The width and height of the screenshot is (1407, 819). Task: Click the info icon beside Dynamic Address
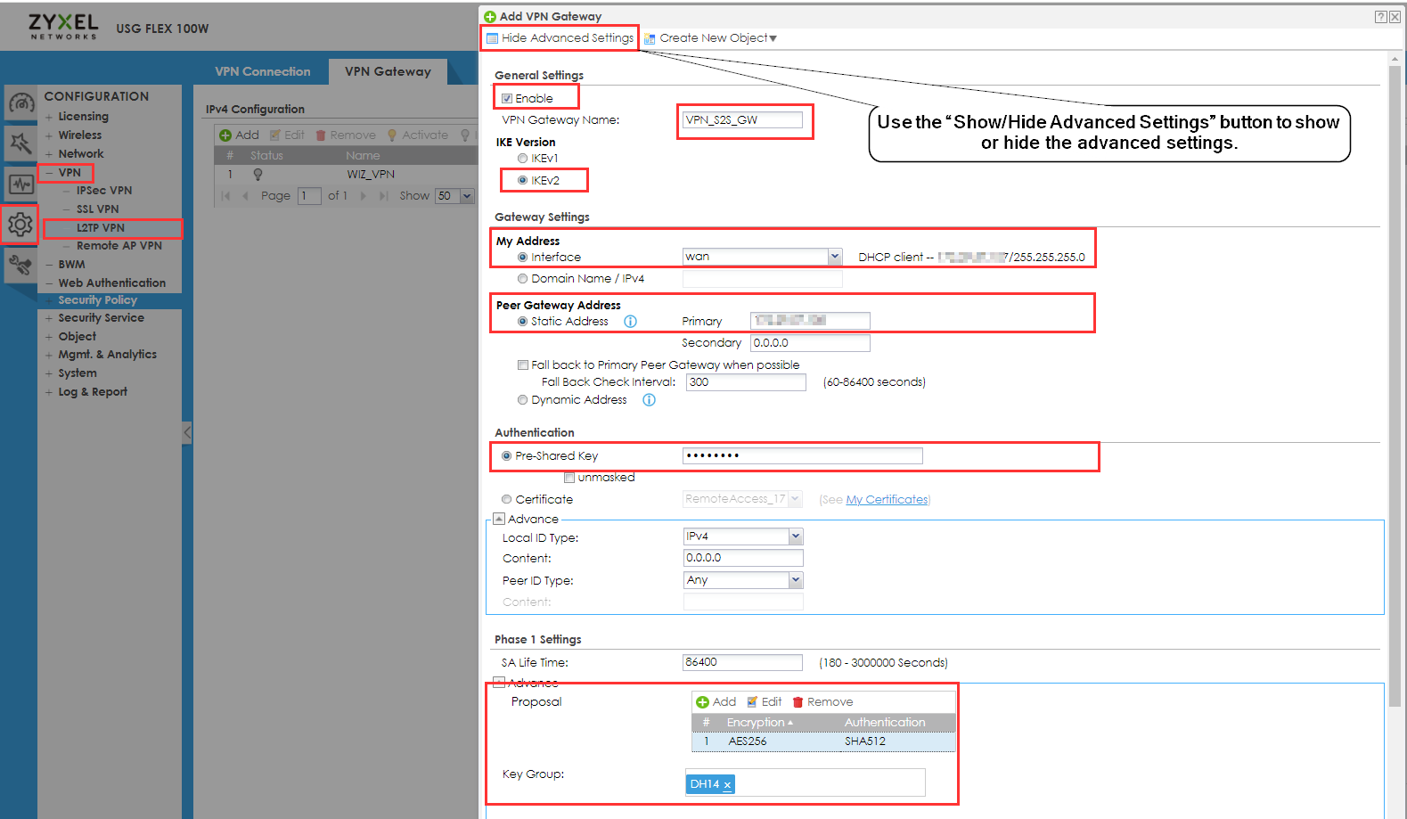tap(649, 400)
